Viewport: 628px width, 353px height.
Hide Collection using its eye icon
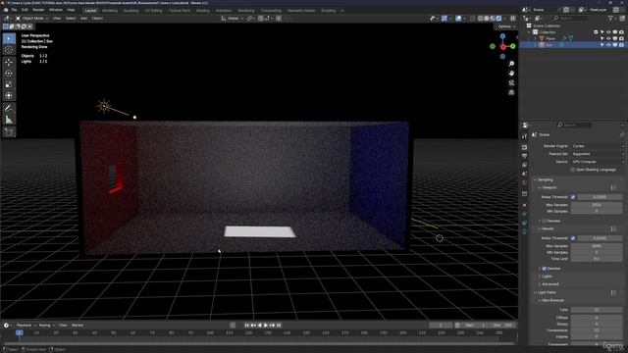pyautogui.click(x=608, y=32)
